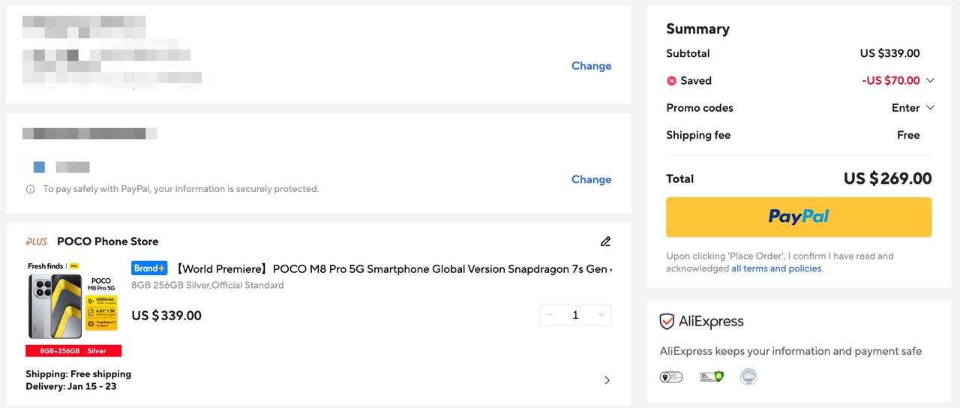
Task: Expand the Promo codes Enter dropdown
Action: 913,108
